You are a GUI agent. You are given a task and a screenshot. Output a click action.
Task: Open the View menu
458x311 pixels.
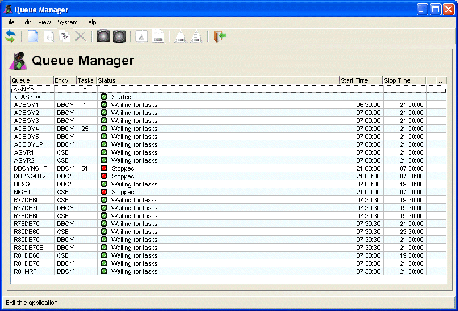(x=44, y=22)
